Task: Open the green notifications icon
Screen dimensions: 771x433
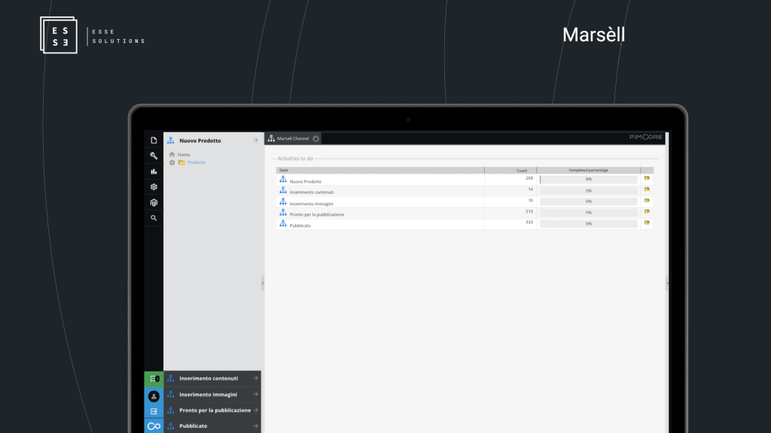Action: 154,379
